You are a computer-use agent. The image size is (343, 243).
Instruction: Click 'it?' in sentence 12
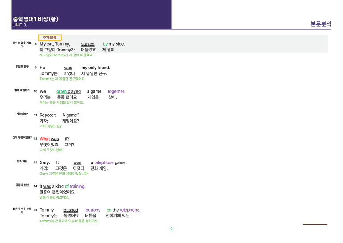pos(67,139)
